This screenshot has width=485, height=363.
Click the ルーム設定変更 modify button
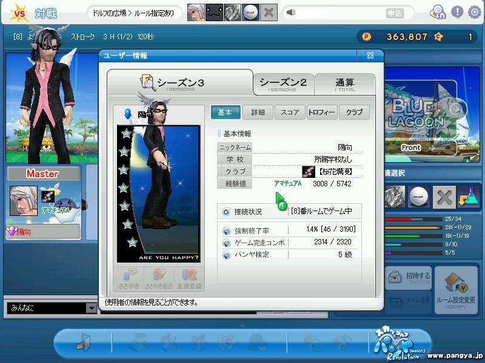tap(456, 290)
